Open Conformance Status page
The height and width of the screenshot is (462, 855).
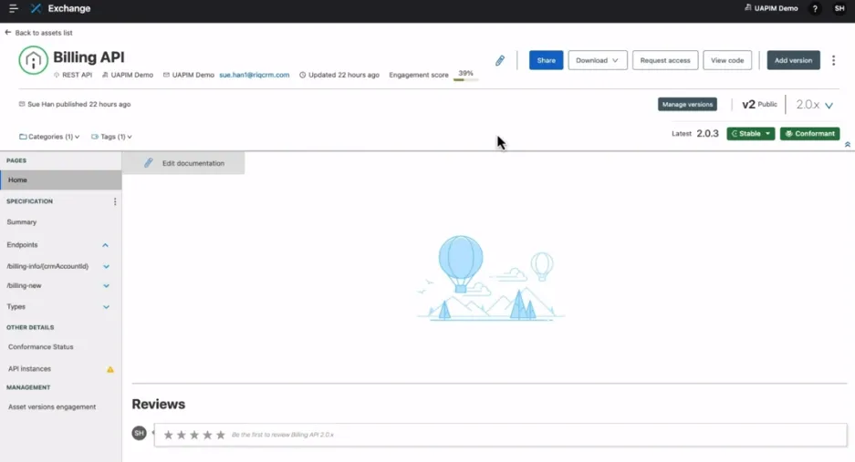coord(40,347)
